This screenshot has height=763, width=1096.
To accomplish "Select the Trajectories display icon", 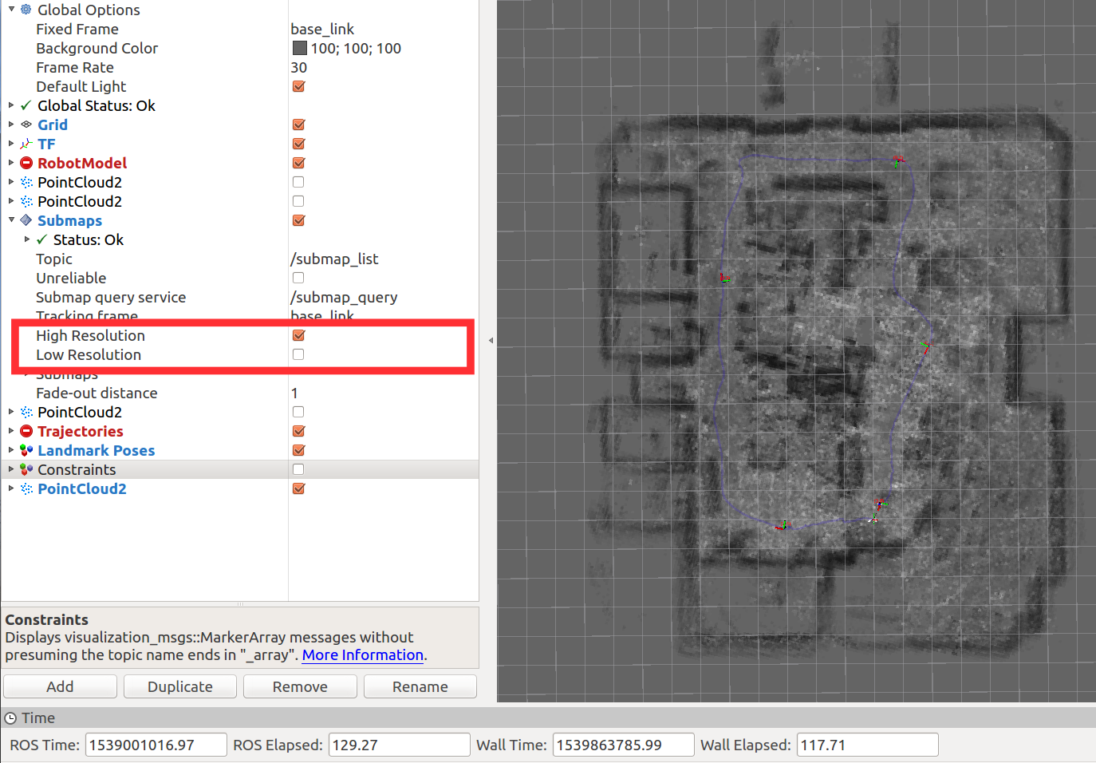I will (26, 431).
